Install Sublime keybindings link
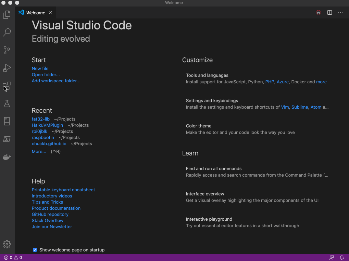The height and width of the screenshot is (261, 349). tap(300, 107)
